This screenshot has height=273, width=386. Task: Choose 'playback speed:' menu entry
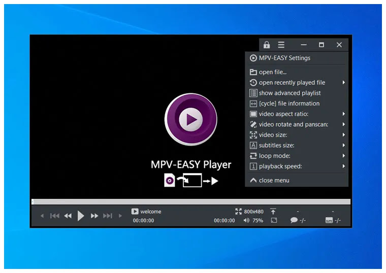pos(297,166)
